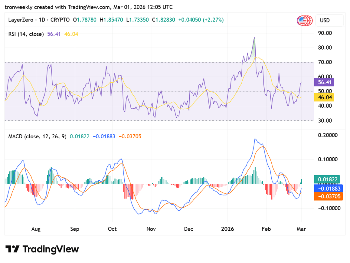Click the Dec time axis label
Image resolution: width=350 pixels, height=263 pixels.
tap(189, 229)
